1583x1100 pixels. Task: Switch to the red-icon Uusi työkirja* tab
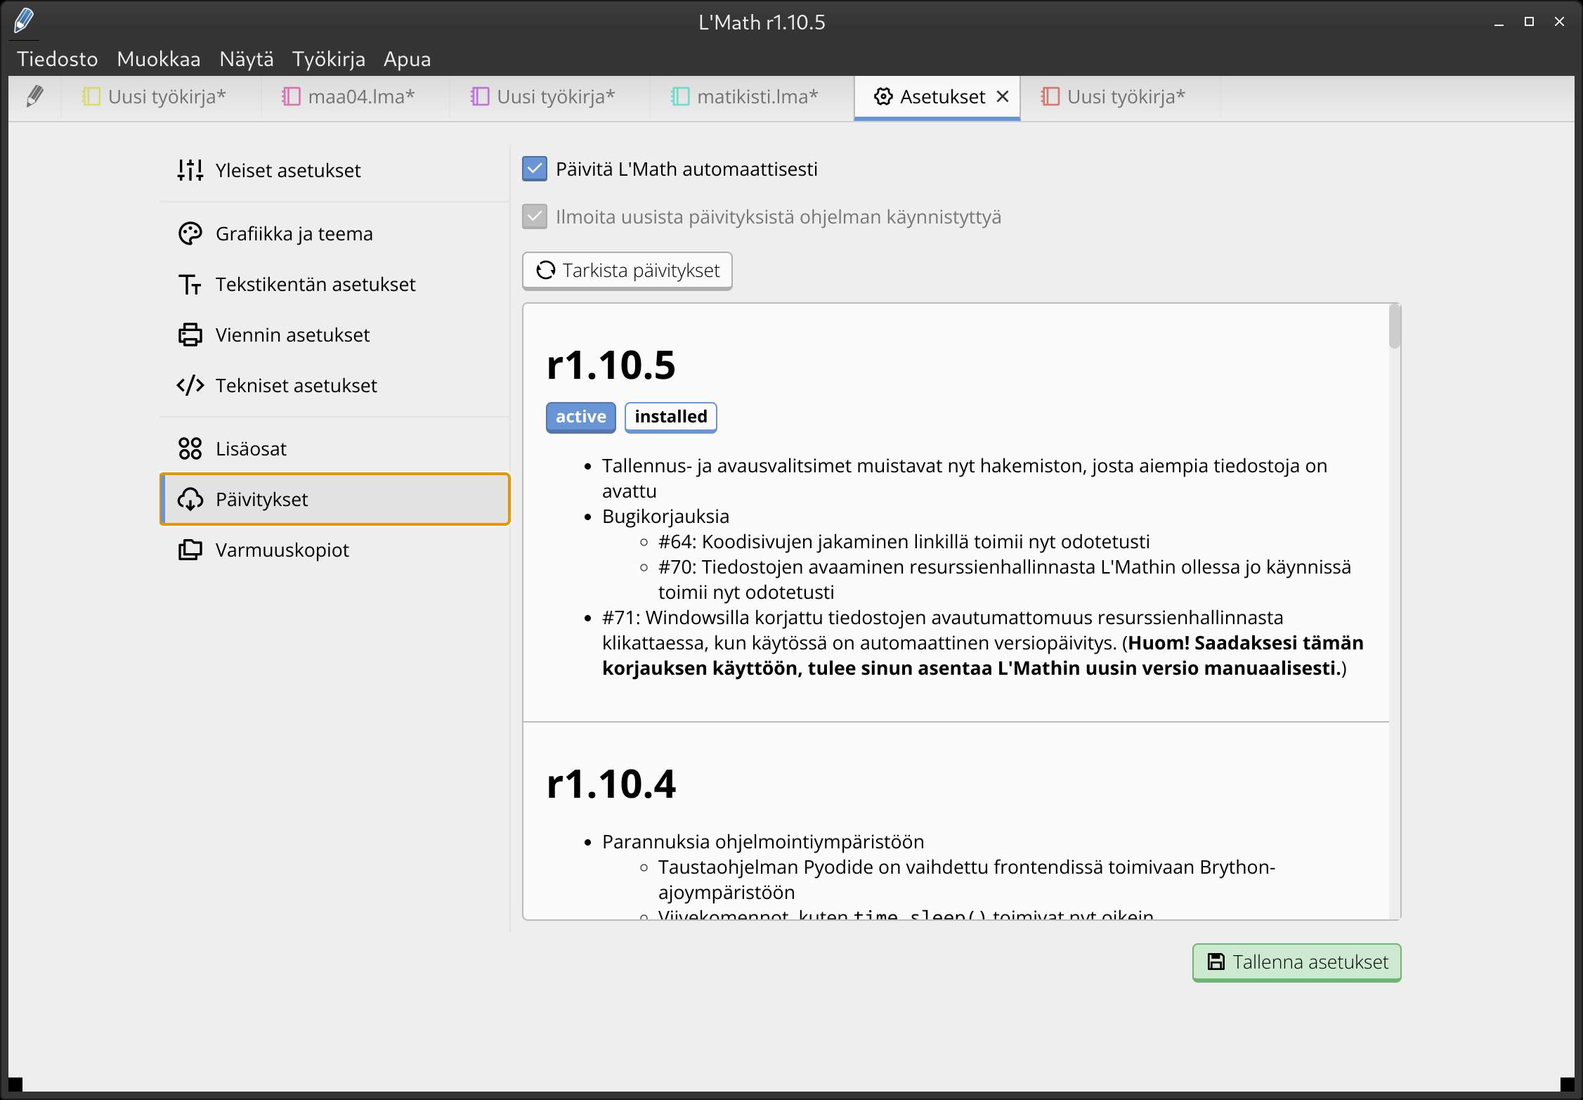click(1120, 97)
